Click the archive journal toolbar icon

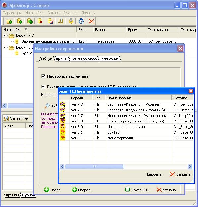click(61, 21)
